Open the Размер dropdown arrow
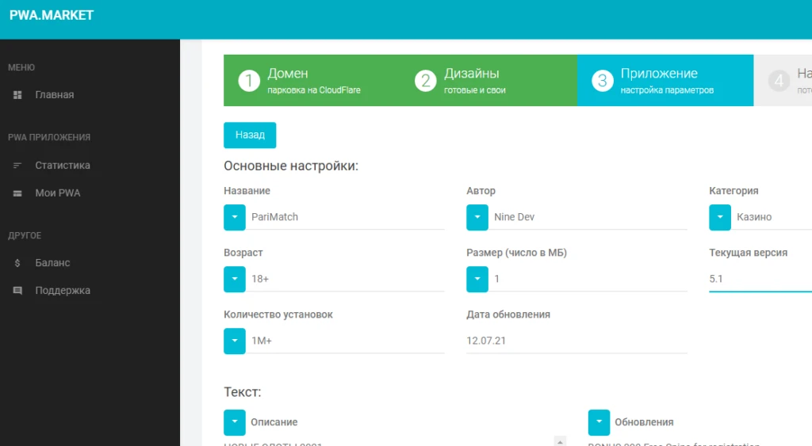 (477, 280)
